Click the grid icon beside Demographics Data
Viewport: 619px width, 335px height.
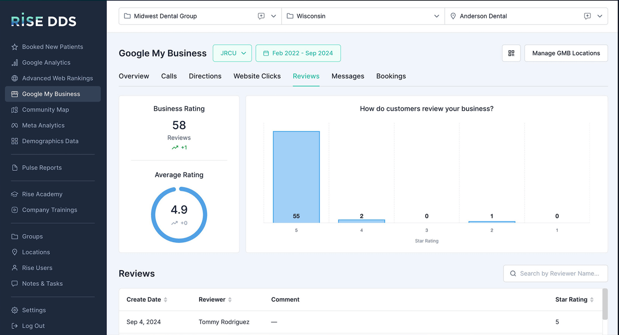(x=15, y=141)
